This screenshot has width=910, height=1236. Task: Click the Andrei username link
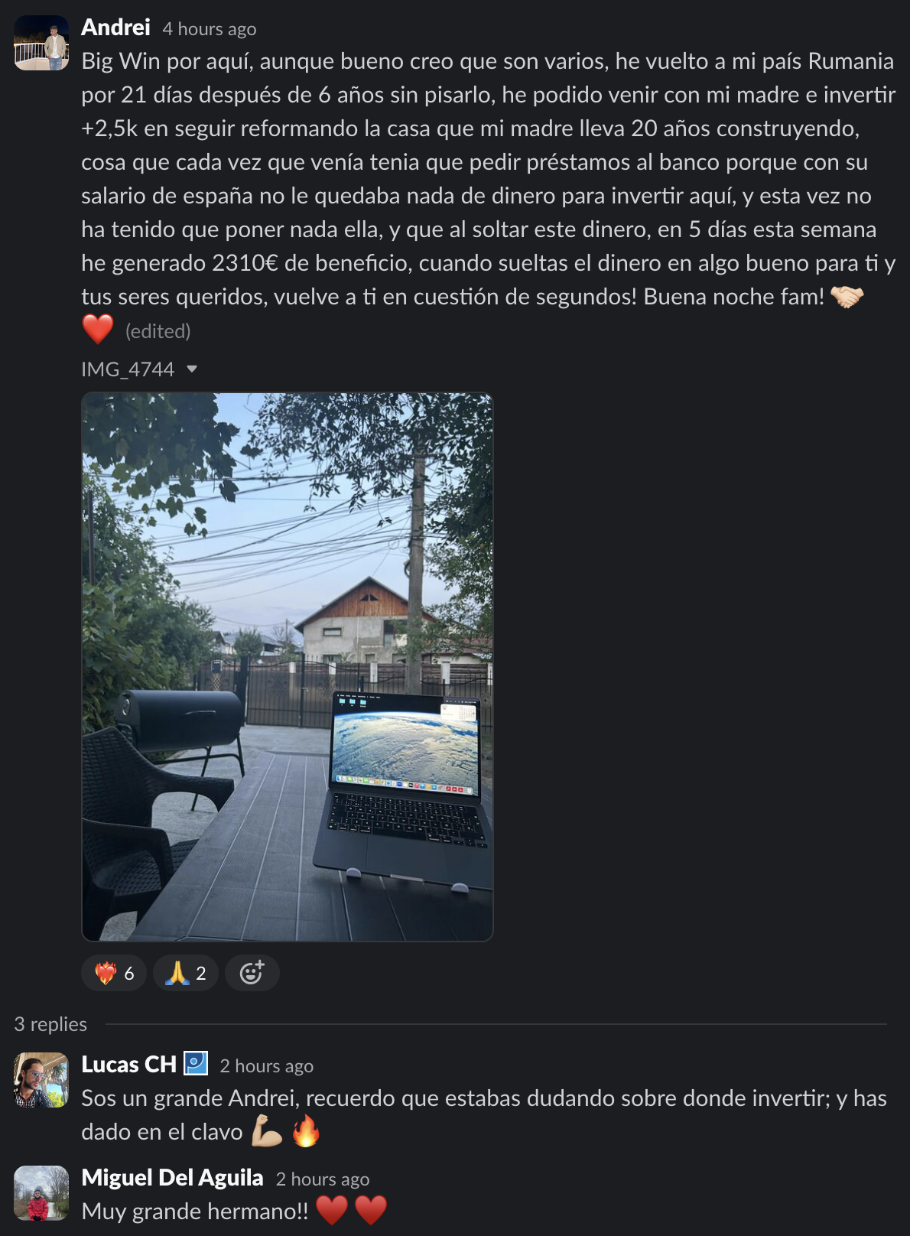click(x=115, y=28)
